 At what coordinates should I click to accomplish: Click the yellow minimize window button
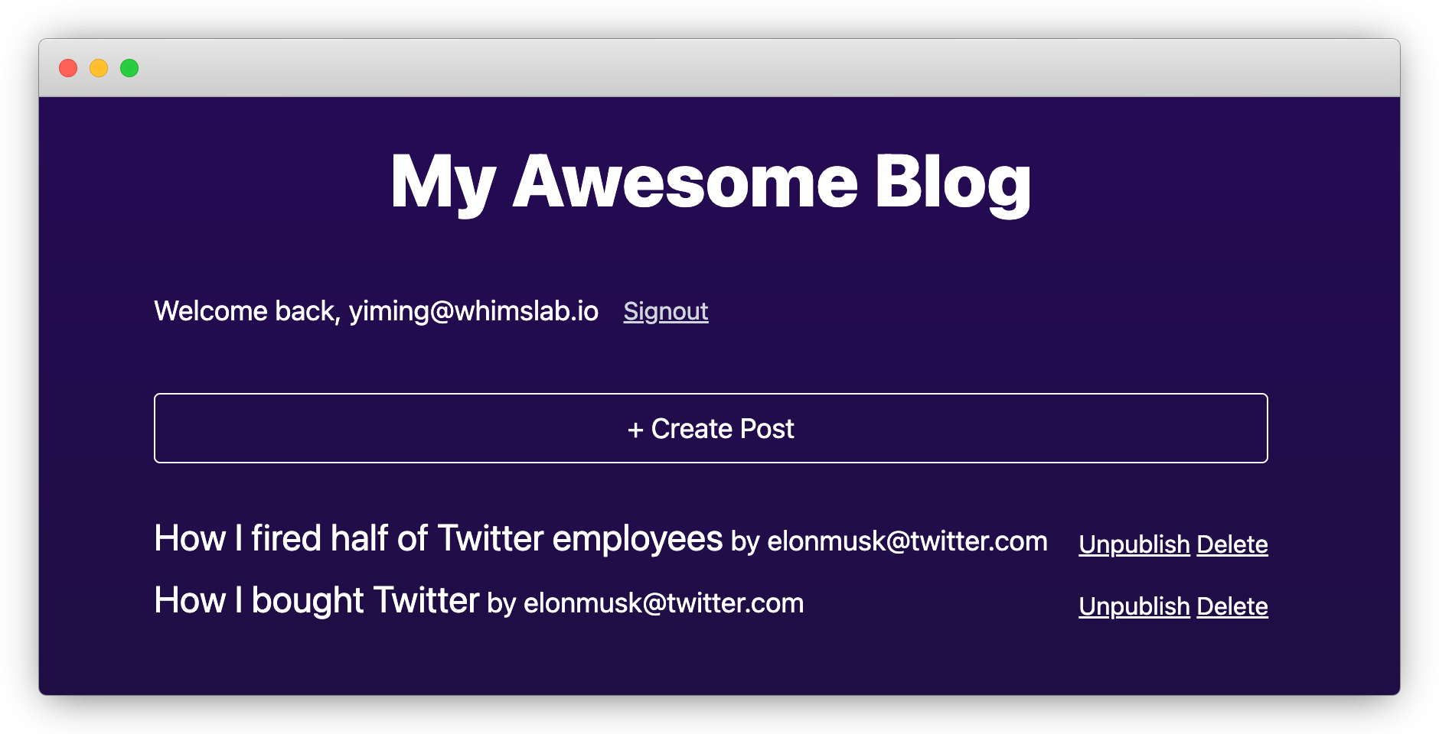[x=99, y=68]
